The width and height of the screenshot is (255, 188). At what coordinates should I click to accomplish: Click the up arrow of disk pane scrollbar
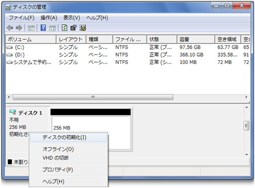pyautogui.click(x=247, y=108)
